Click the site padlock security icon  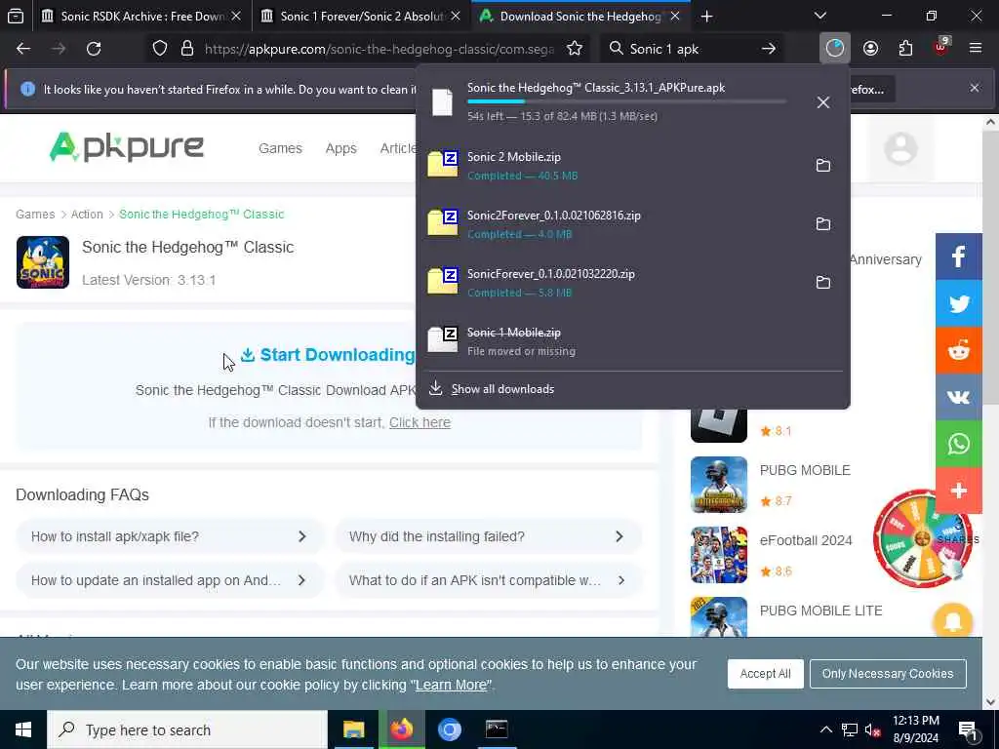point(186,49)
